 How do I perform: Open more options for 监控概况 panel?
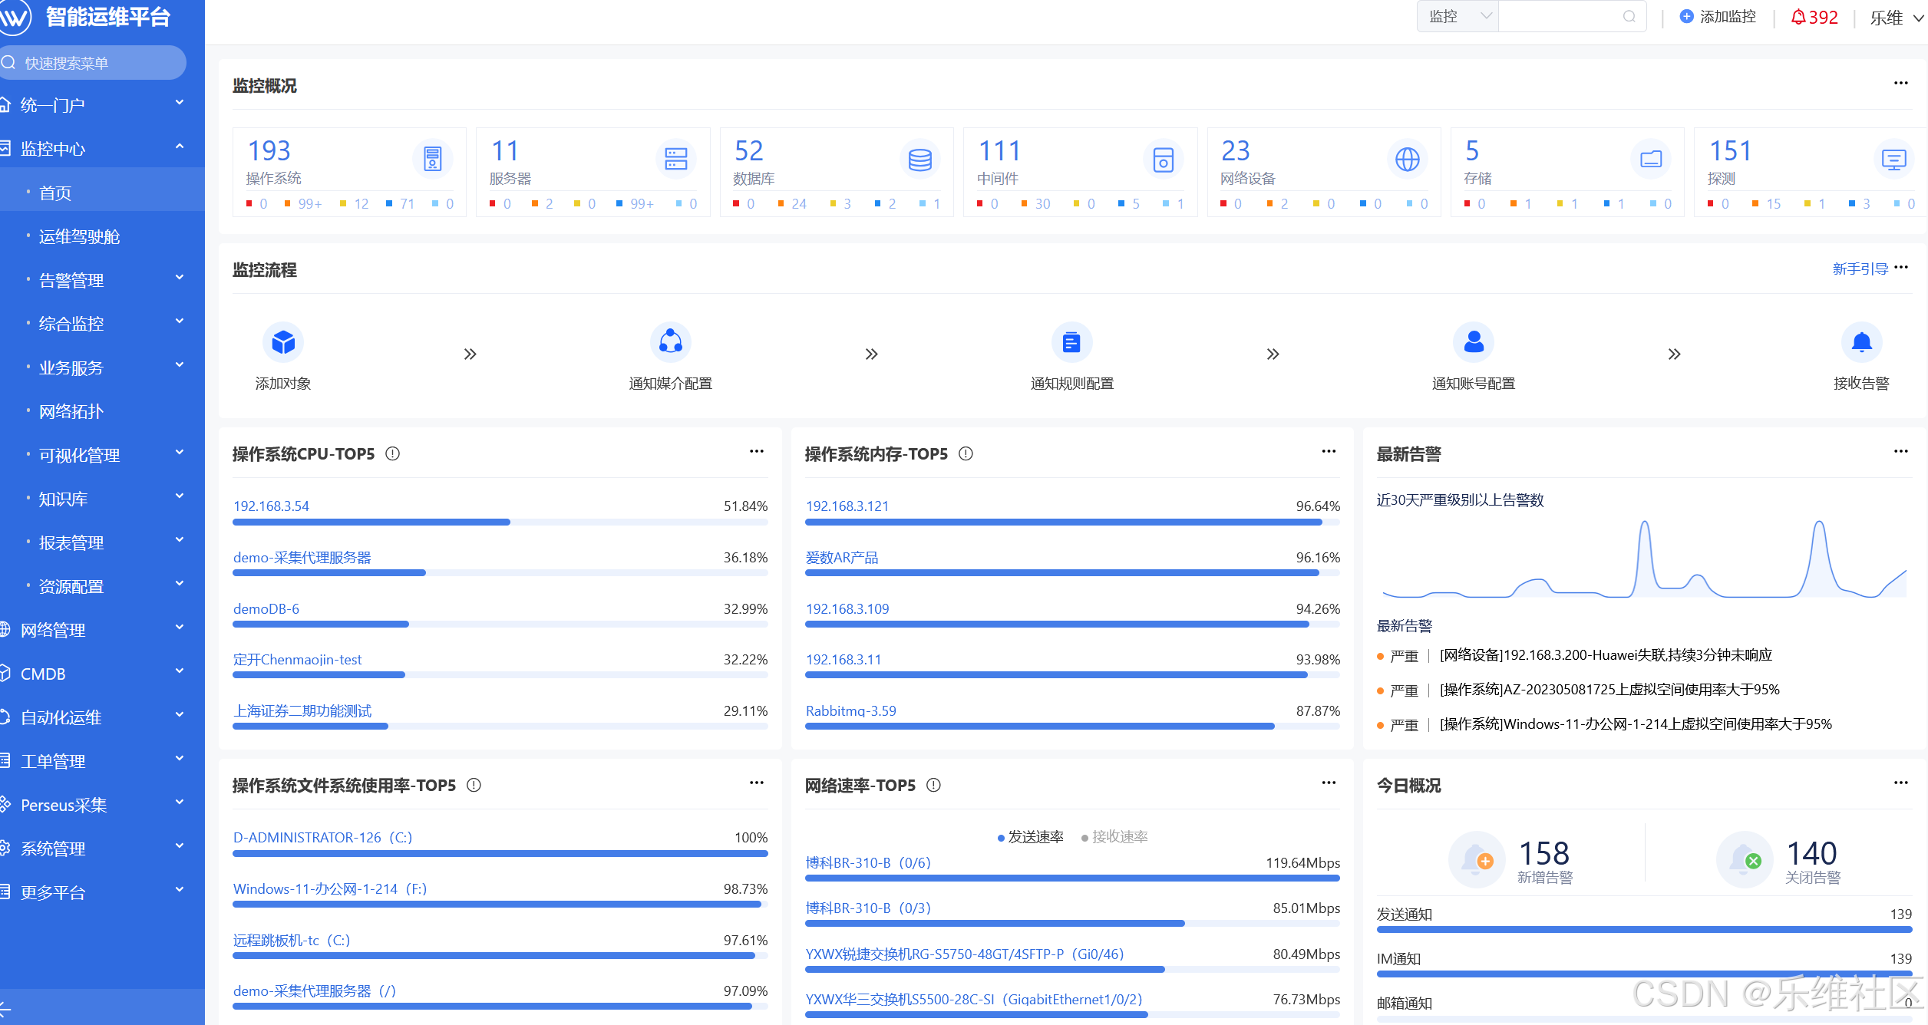point(1900,83)
